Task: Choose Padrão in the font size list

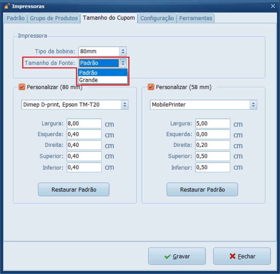Action: (103, 73)
